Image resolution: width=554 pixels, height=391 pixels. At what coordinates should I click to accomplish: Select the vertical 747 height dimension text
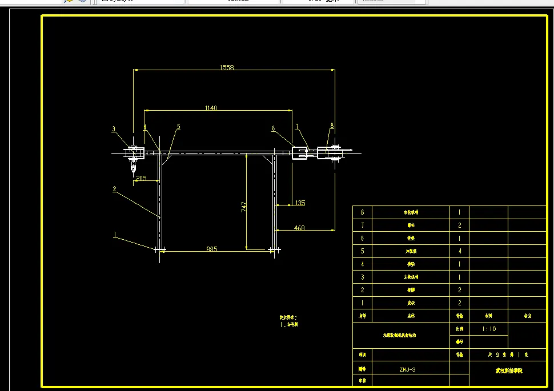[x=244, y=207]
